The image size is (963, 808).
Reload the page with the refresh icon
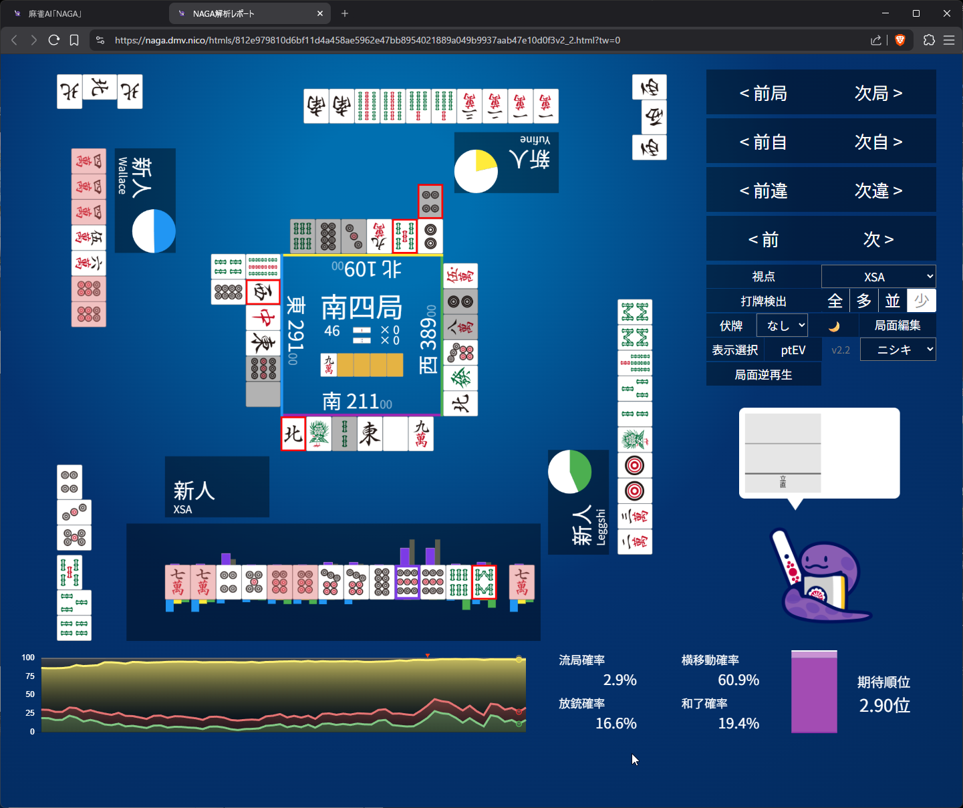[x=54, y=40]
